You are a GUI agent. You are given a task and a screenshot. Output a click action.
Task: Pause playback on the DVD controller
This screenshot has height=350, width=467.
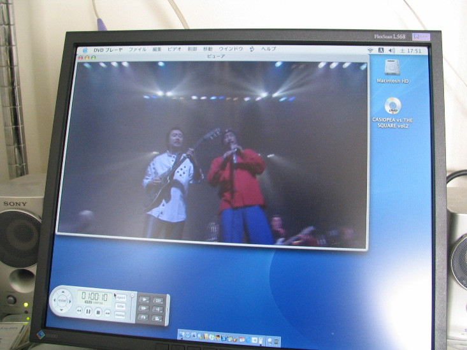coord(89,312)
